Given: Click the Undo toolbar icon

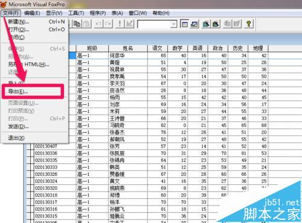Looking at the screenshot, I should click(x=98, y=24).
